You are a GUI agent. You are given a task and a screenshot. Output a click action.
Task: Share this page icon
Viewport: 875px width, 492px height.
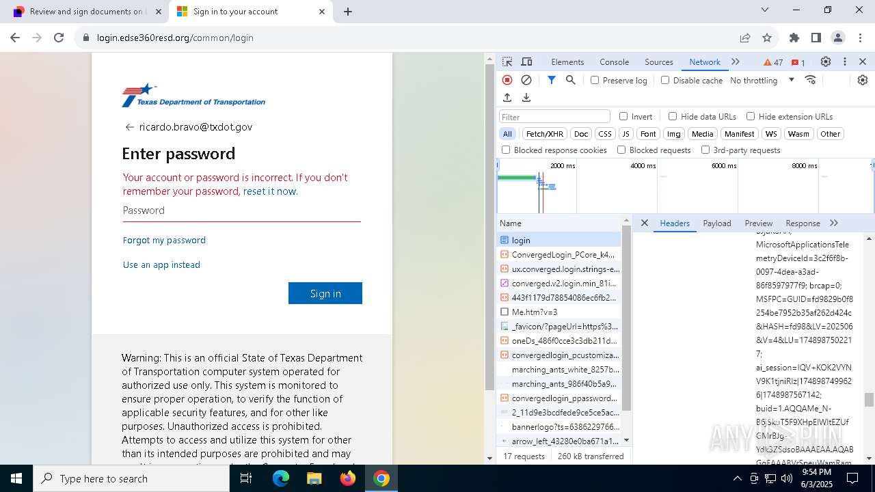pyautogui.click(x=745, y=38)
